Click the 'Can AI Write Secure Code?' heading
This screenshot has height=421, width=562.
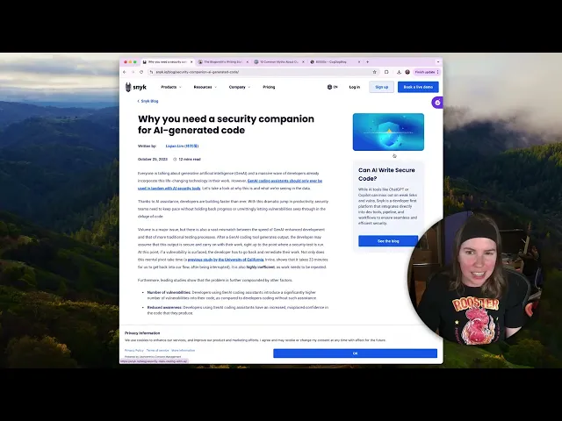click(386, 175)
